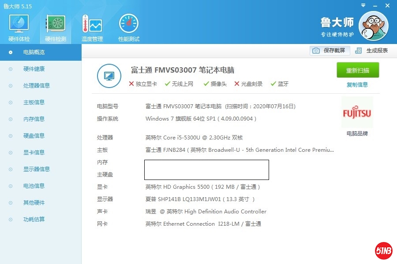Open the 硬盘信息 disk info page
397x264 pixels.
34,136
